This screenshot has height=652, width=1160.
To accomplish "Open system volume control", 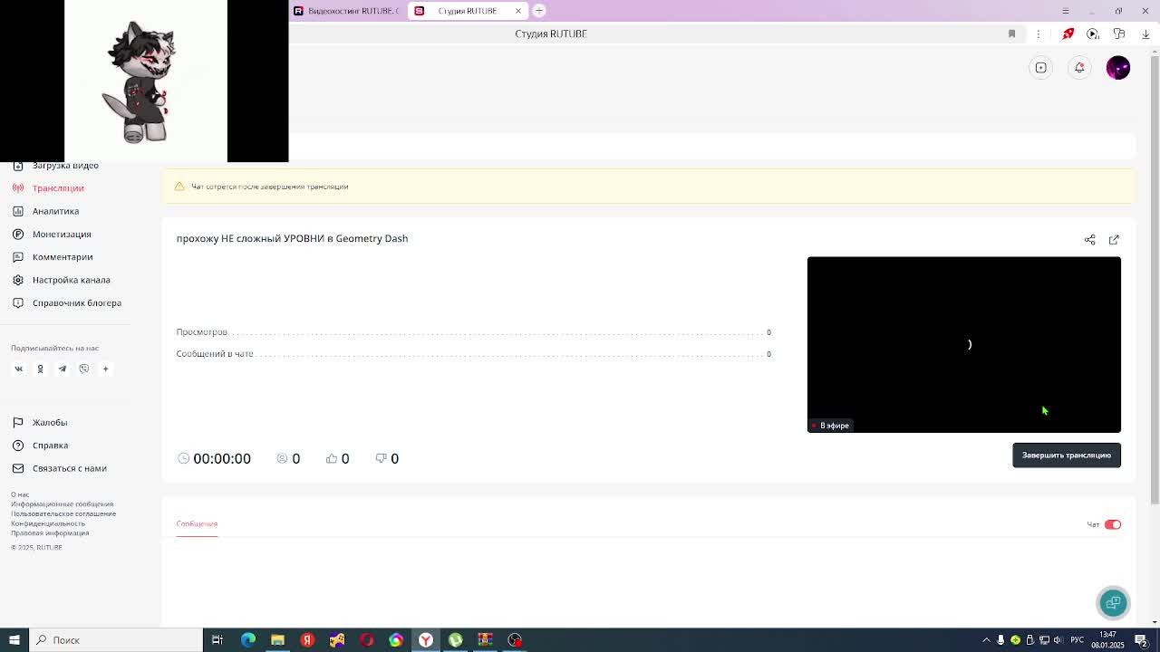I will tap(1058, 640).
